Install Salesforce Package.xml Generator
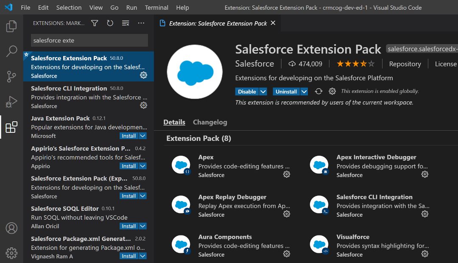458x263 pixels. point(129,256)
